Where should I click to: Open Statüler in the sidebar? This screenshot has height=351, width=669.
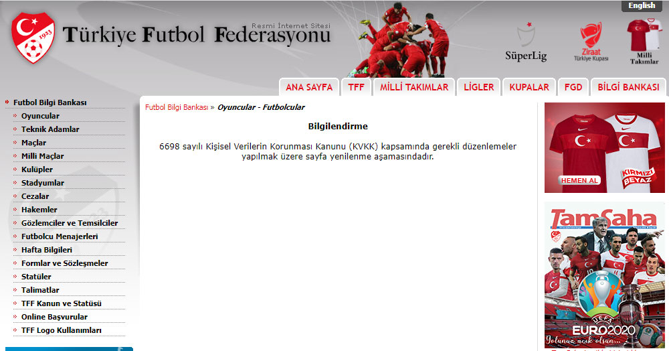click(36, 276)
